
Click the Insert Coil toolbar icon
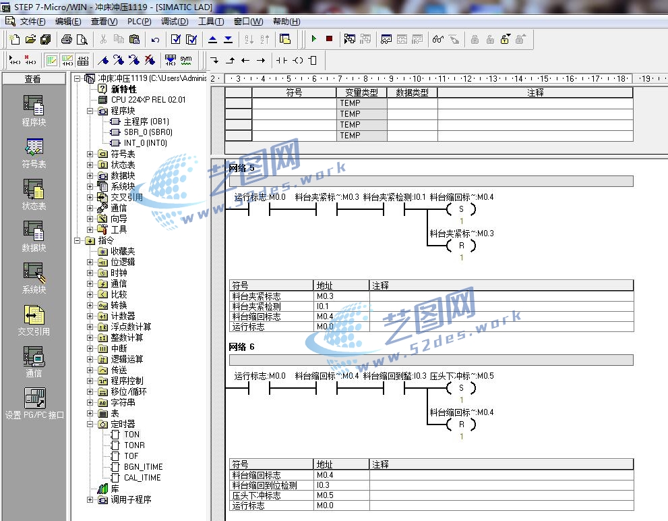[298, 61]
